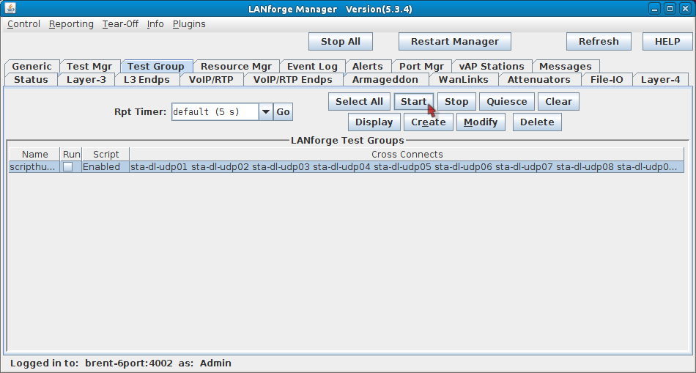696x373 pixels.
Task: Sort by the Name column header
Action: click(x=34, y=155)
